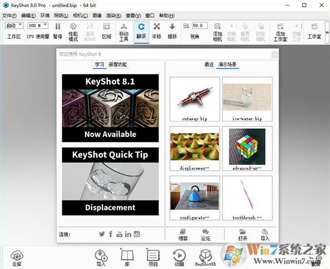Open the ice-water.bip demo thumbnail
The height and width of the screenshot is (269, 330).
[247, 99]
